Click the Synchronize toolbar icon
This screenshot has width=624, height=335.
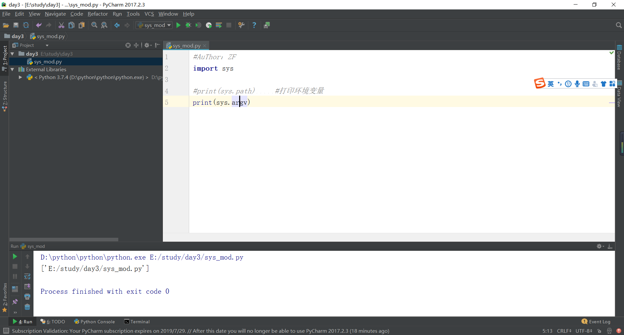tap(26, 25)
